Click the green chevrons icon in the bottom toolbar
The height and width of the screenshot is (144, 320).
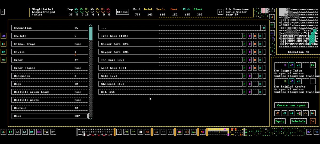click(194, 132)
